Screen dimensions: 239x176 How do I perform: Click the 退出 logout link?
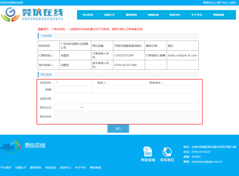tap(233, 3)
